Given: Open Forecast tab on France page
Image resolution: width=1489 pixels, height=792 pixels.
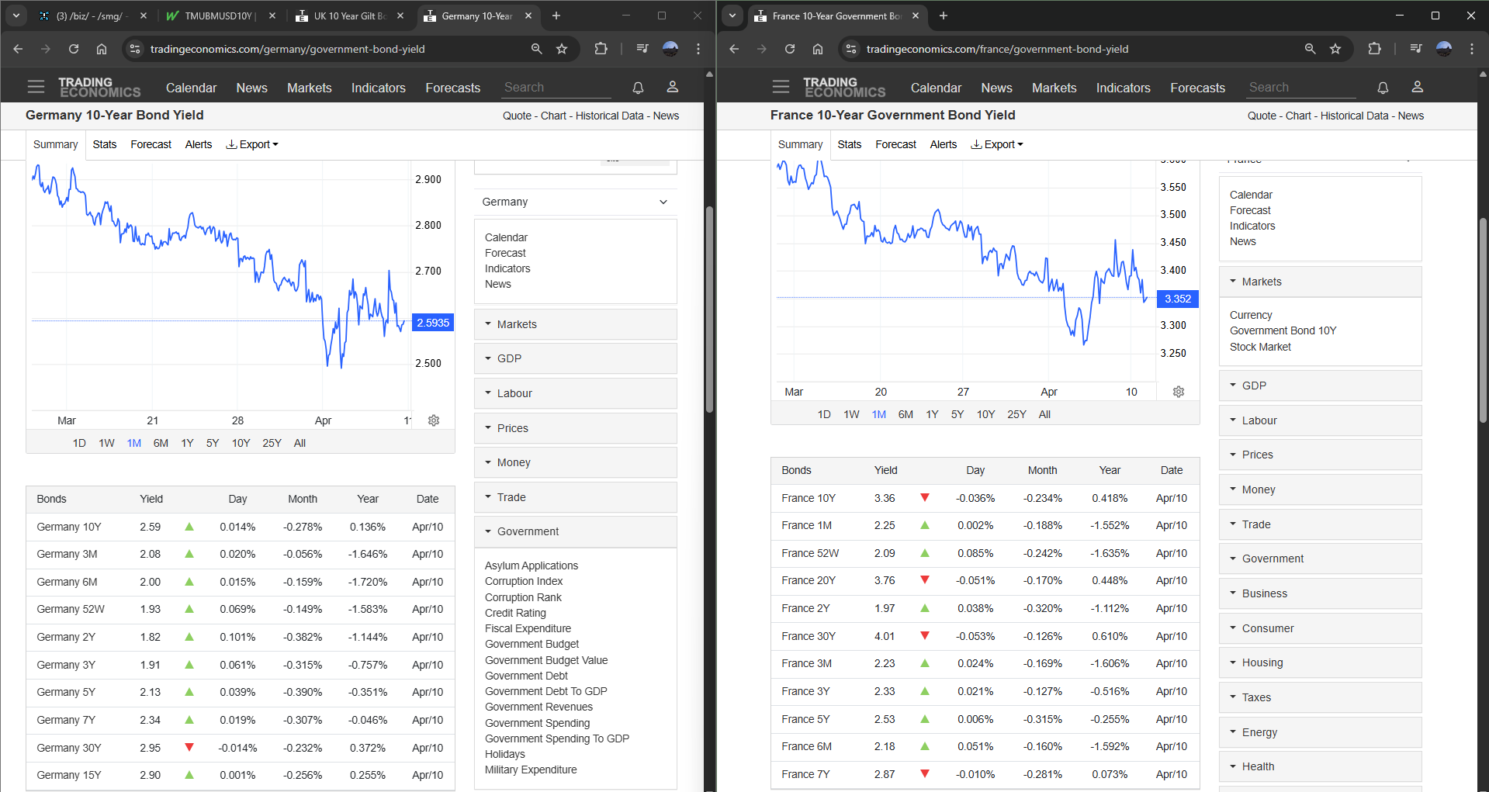Looking at the screenshot, I should [895, 144].
